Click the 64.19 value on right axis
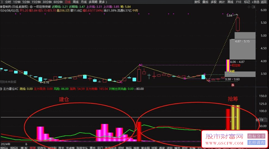 point(259,120)
